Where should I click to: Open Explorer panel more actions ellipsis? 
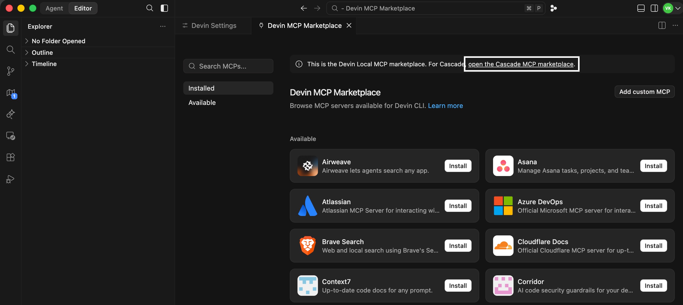pyautogui.click(x=163, y=26)
